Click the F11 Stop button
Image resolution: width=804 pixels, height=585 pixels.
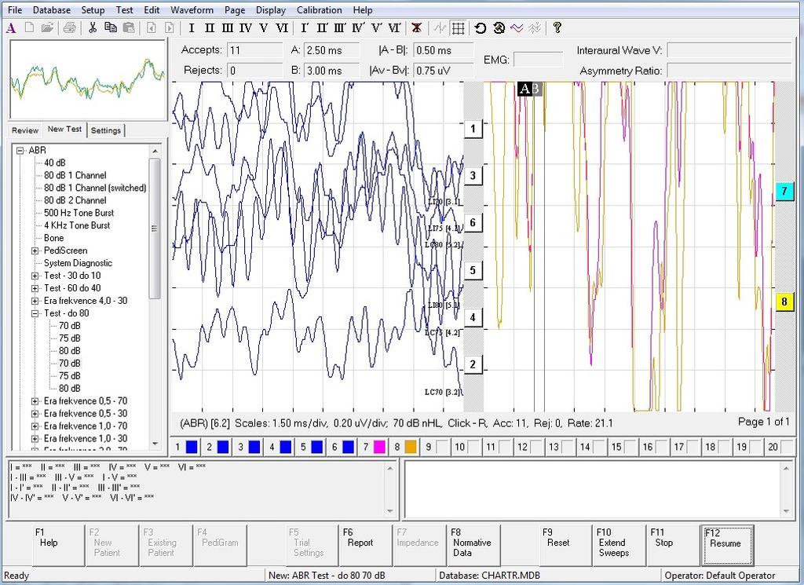[673, 546]
